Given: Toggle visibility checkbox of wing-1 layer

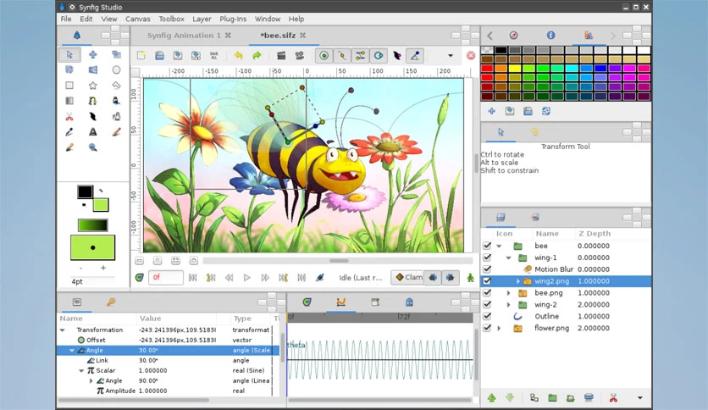Looking at the screenshot, I should click(487, 258).
